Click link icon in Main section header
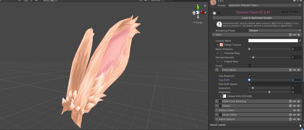The height and width of the screenshot is (130, 304). [x=294, y=35]
